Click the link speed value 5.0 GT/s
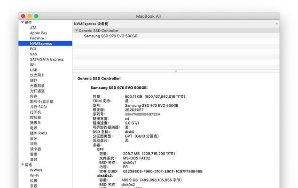This screenshot has height=188, width=298. [132, 123]
